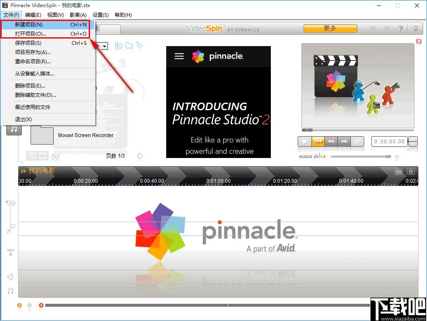Click the glasses preview icon in album
Screen dimensions: 427x321
[56, 156]
